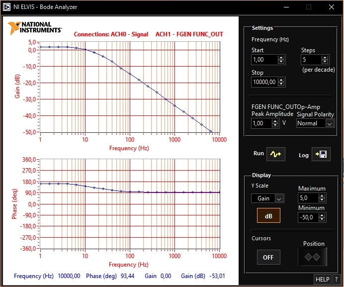Click the ACH1 - FGEN FUNC_OUT text
344x287 pixels.
(x=189, y=34)
